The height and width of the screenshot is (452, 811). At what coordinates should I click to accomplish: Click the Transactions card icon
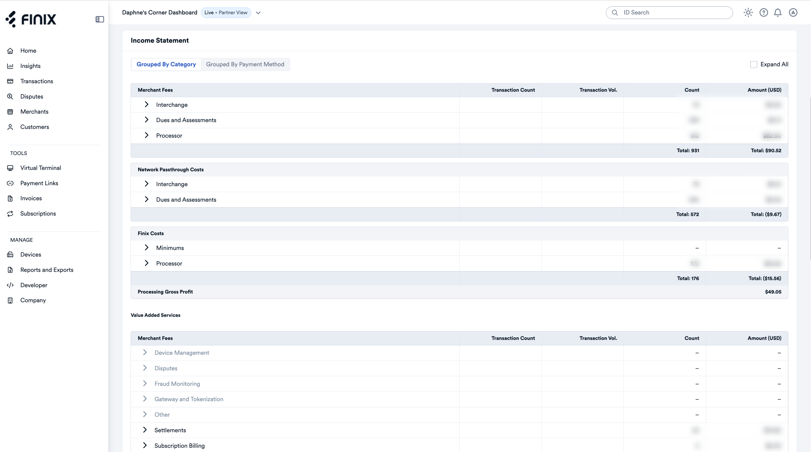(x=10, y=81)
